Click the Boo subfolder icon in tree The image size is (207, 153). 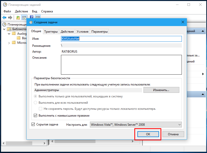[x=19, y=38]
